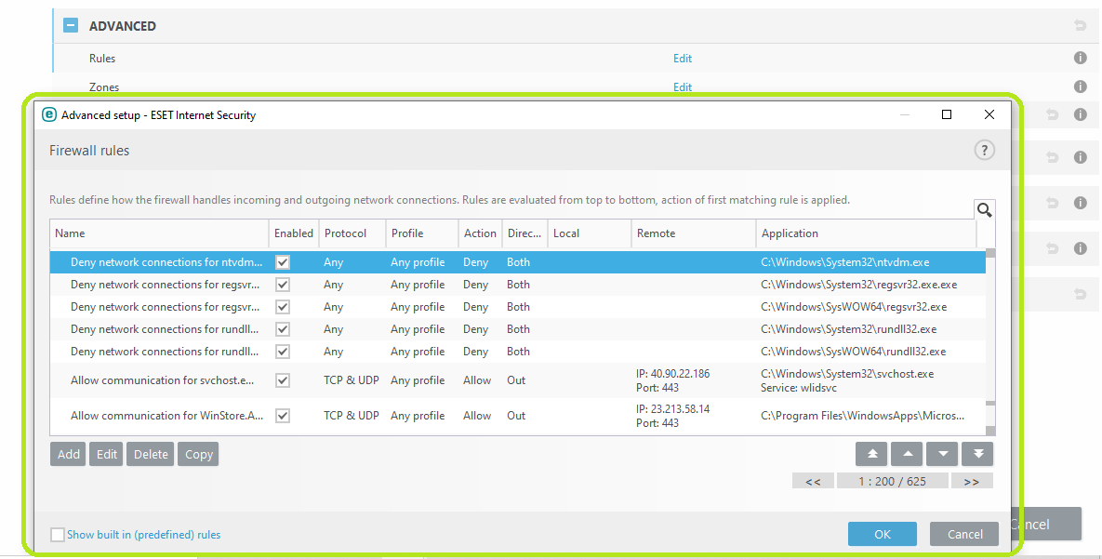Click the Add rule button

pos(68,454)
